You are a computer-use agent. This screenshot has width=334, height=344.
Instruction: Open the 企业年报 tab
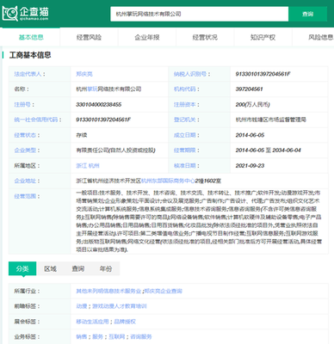pos(147,37)
